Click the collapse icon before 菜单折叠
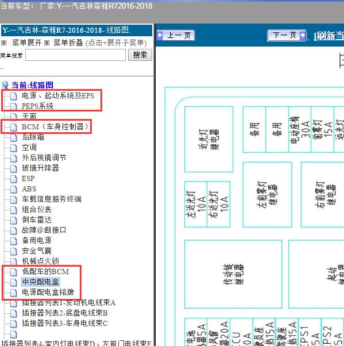 click(x=47, y=43)
